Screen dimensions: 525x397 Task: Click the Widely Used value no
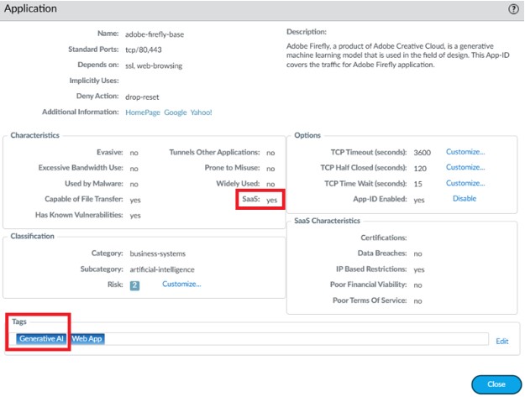tap(270, 184)
